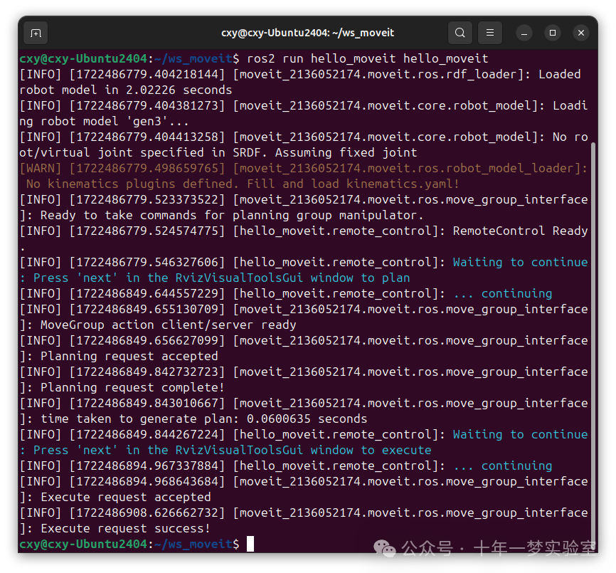Click 'time taken to generate plan: 0.0600635 seconds'
The height and width of the screenshot is (573, 616).
[204, 419]
